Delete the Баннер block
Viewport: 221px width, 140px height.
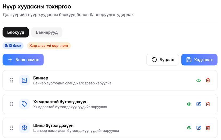(x=208, y=80)
